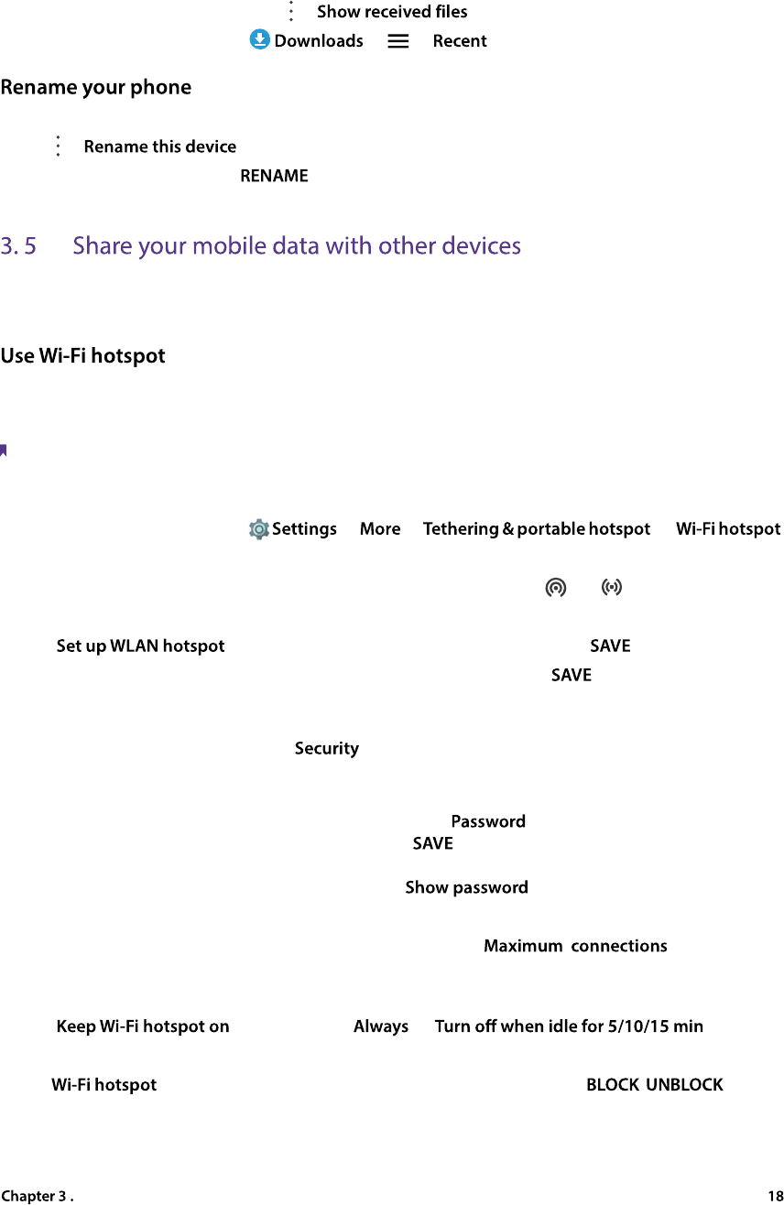Click the hamburger menu icon before Recent
The width and height of the screenshot is (784, 1205).
pos(398,41)
